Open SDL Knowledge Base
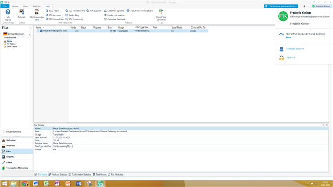Viewport: 333px width, 187px height. click(x=36, y=15)
